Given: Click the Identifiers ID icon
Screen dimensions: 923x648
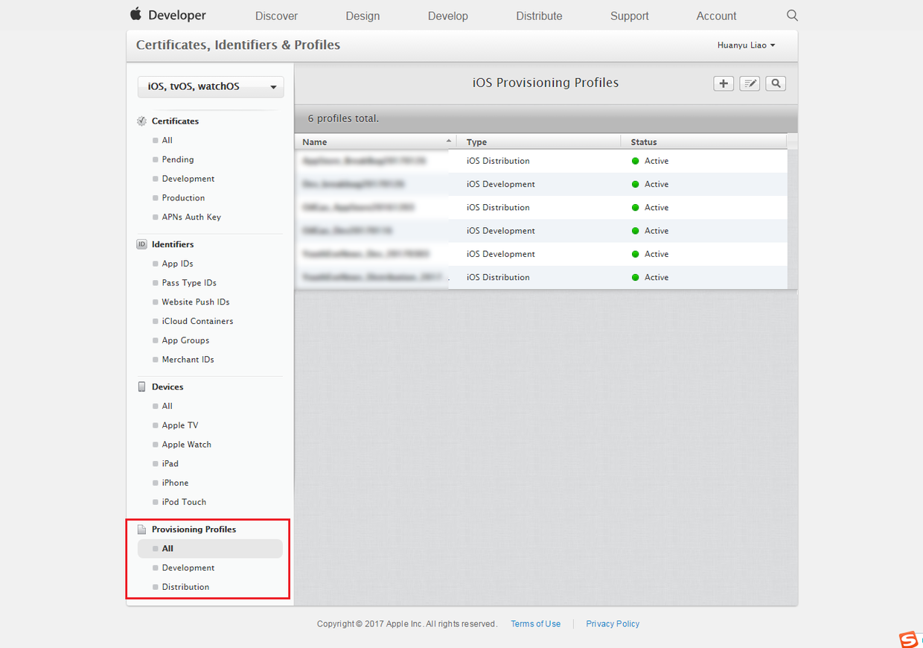Looking at the screenshot, I should (x=141, y=244).
